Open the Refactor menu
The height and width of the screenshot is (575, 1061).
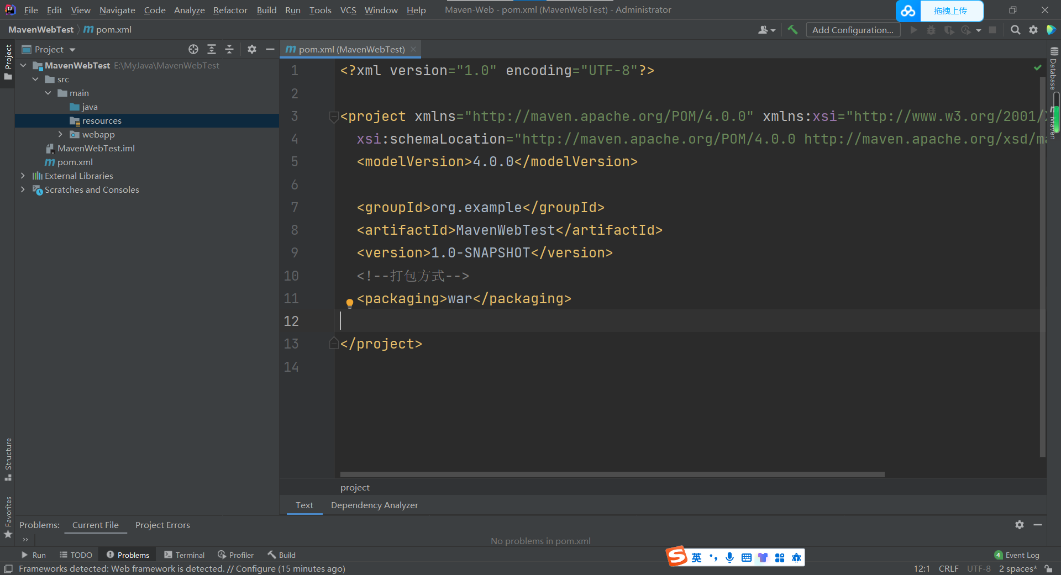click(230, 10)
